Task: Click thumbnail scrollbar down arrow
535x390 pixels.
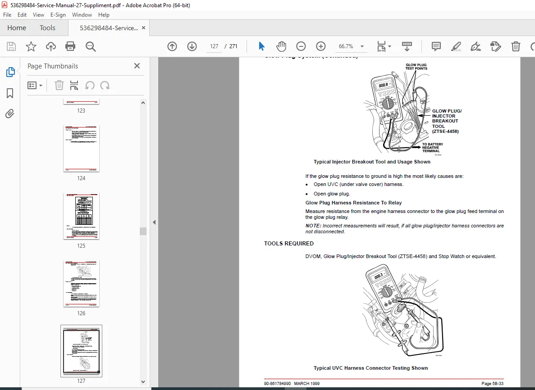Action: point(143,382)
